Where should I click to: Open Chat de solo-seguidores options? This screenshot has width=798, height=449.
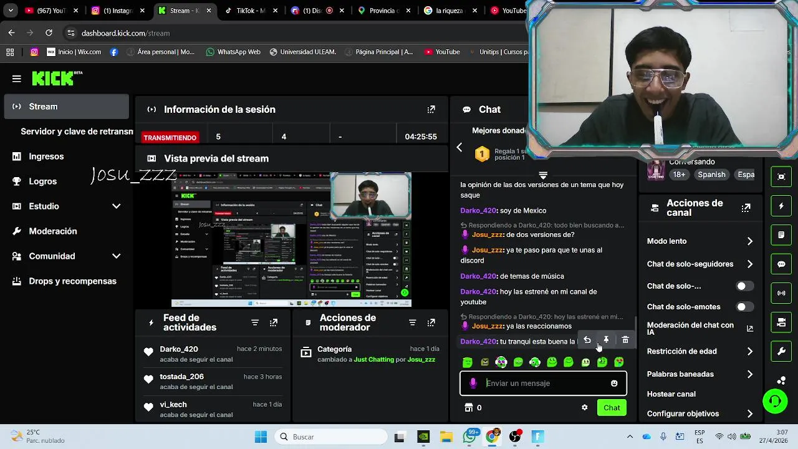click(x=700, y=264)
